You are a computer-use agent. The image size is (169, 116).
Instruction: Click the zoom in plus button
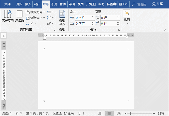pyautogui.click(x=154, y=114)
